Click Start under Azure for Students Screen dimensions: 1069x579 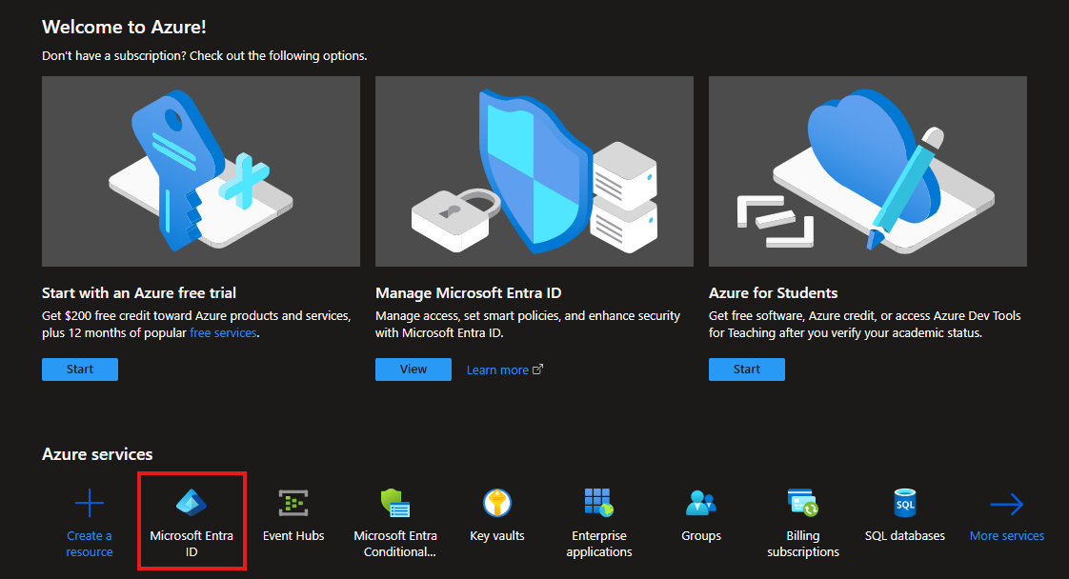[x=747, y=369]
